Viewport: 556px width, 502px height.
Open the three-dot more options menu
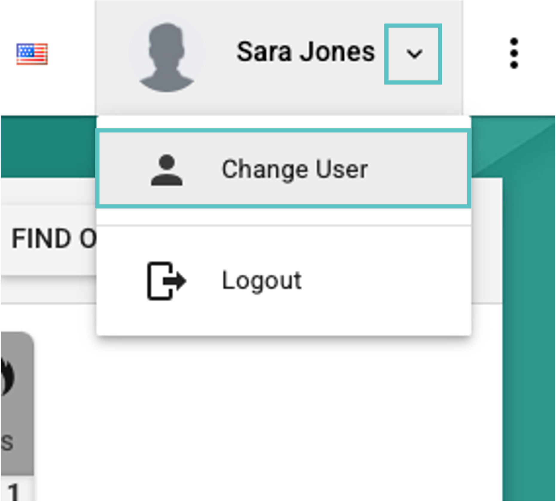pyautogui.click(x=514, y=53)
